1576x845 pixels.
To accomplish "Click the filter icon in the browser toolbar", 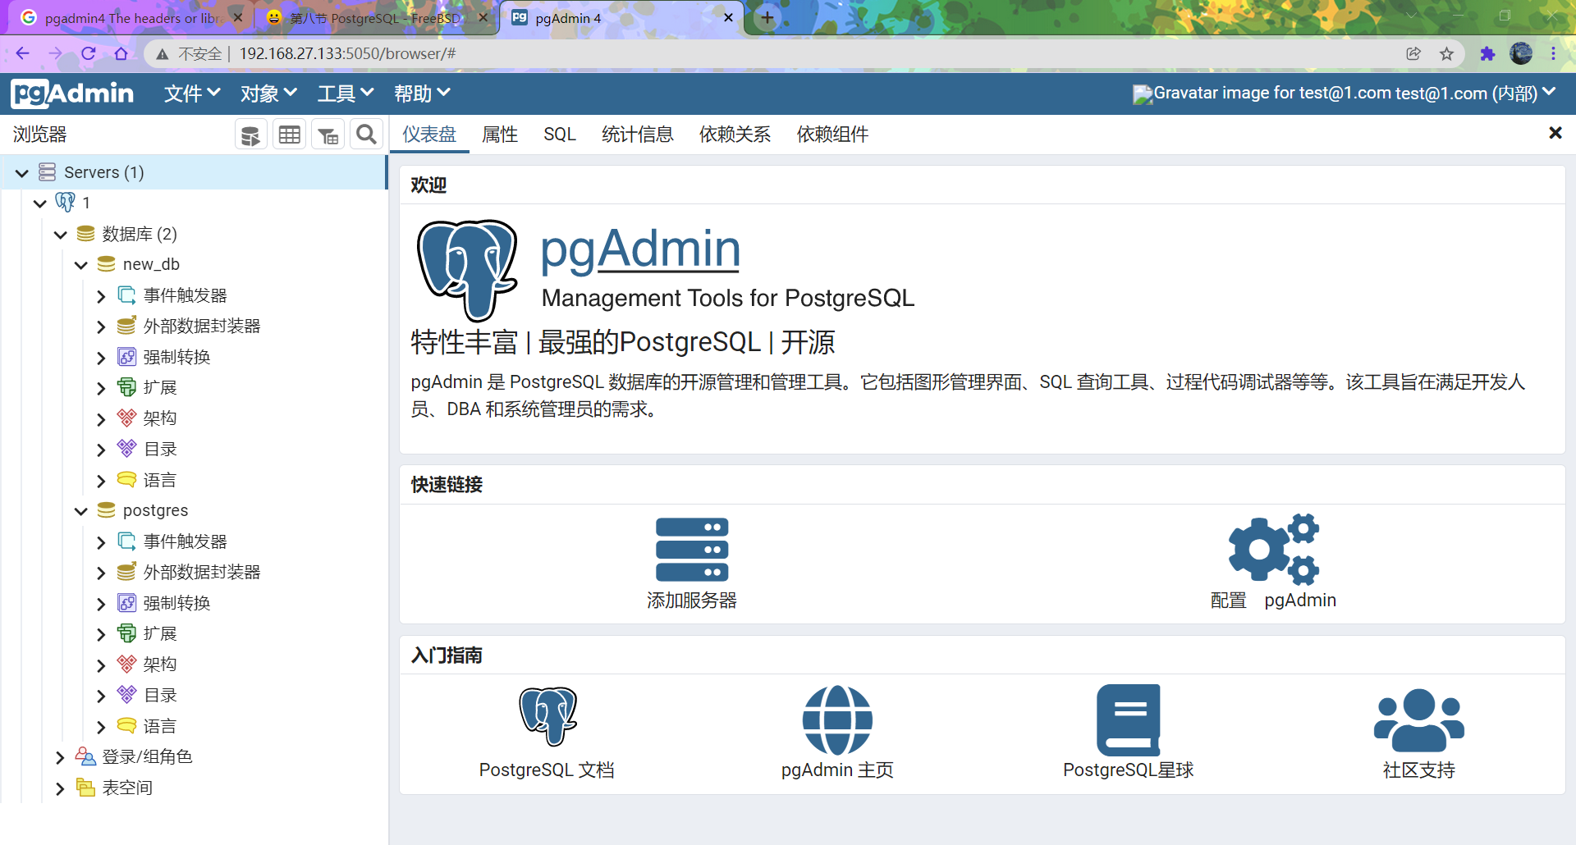I will click(328, 133).
